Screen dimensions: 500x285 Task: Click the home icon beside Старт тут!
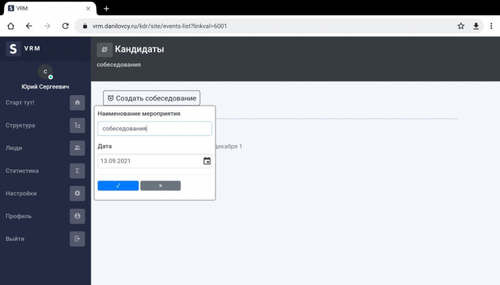point(77,102)
